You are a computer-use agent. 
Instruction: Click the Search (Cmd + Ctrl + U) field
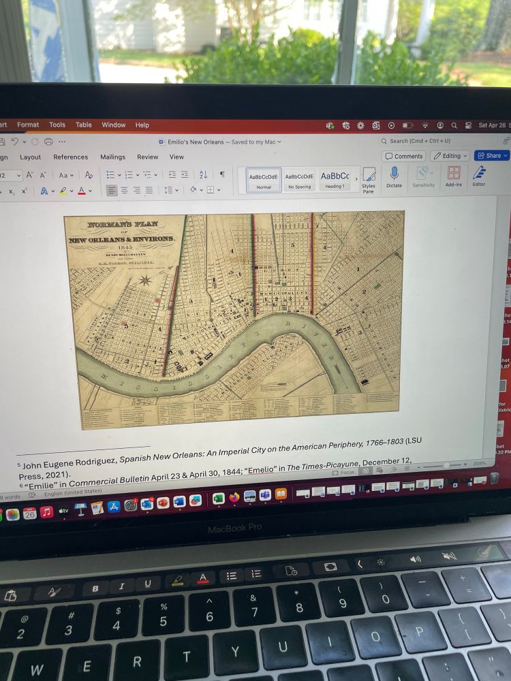(439, 141)
